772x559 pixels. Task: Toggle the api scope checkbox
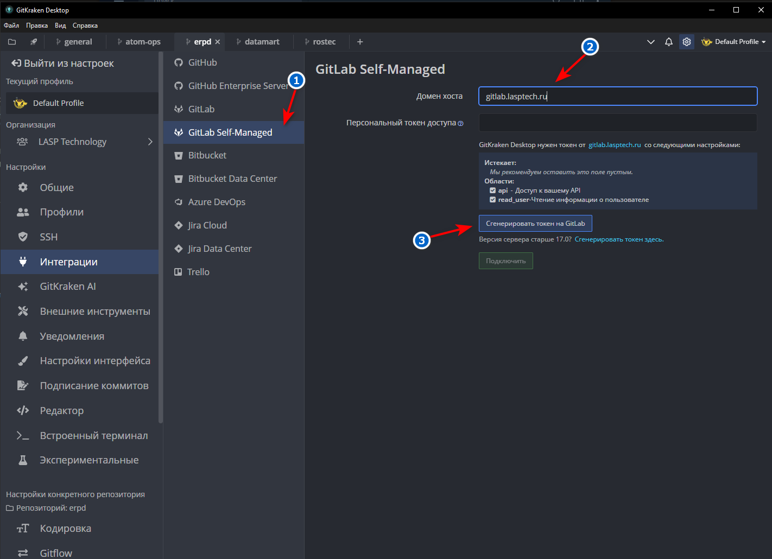point(492,190)
